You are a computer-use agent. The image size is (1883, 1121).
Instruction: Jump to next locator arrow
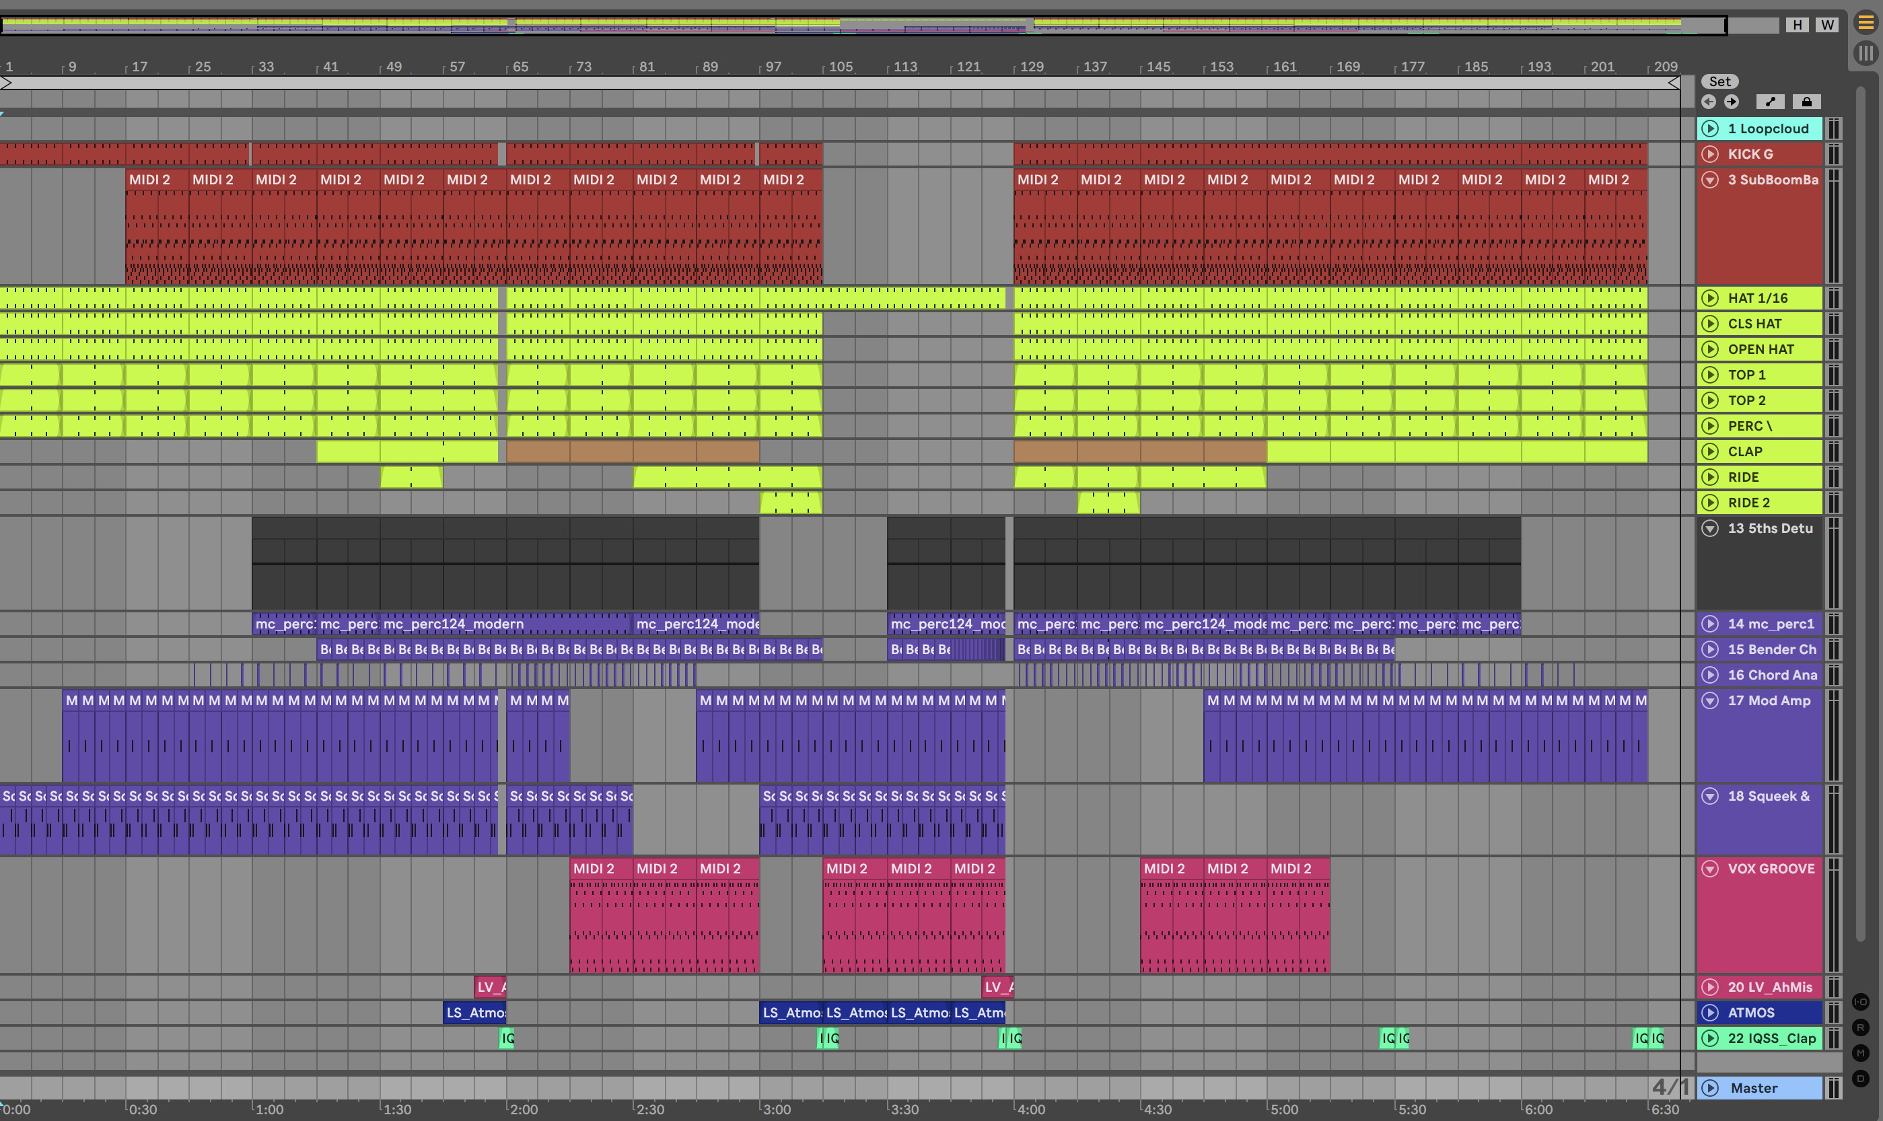(1731, 101)
